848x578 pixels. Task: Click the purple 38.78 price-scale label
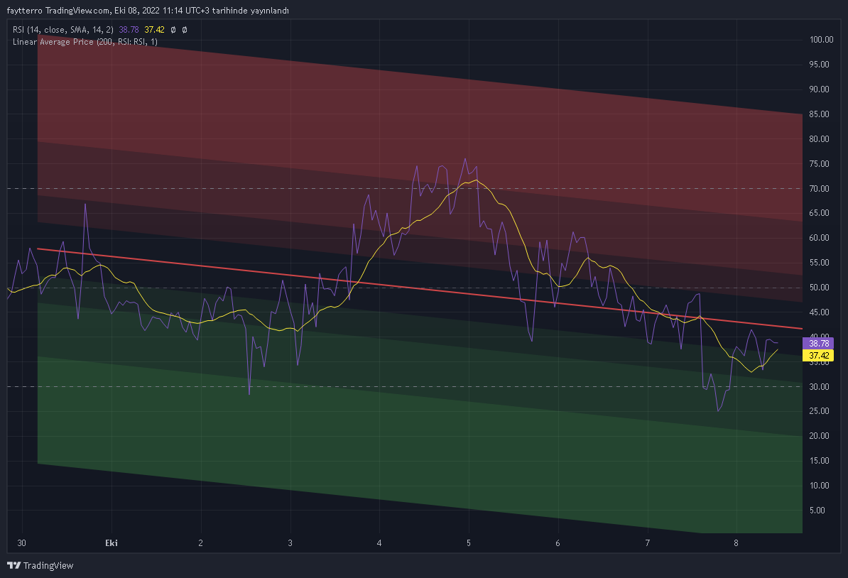(818, 344)
